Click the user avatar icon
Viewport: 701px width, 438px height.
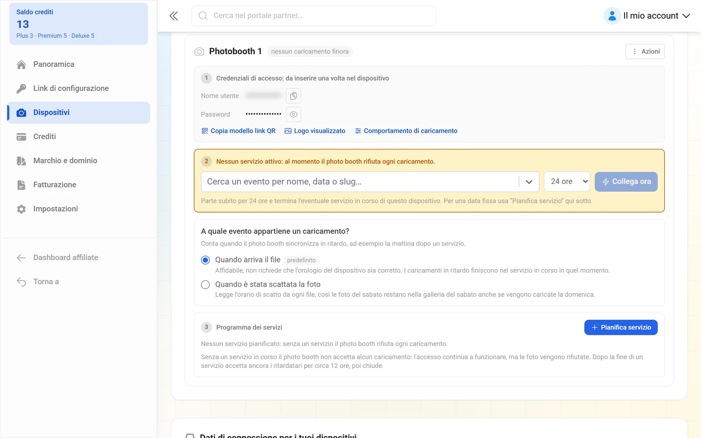click(x=612, y=16)
